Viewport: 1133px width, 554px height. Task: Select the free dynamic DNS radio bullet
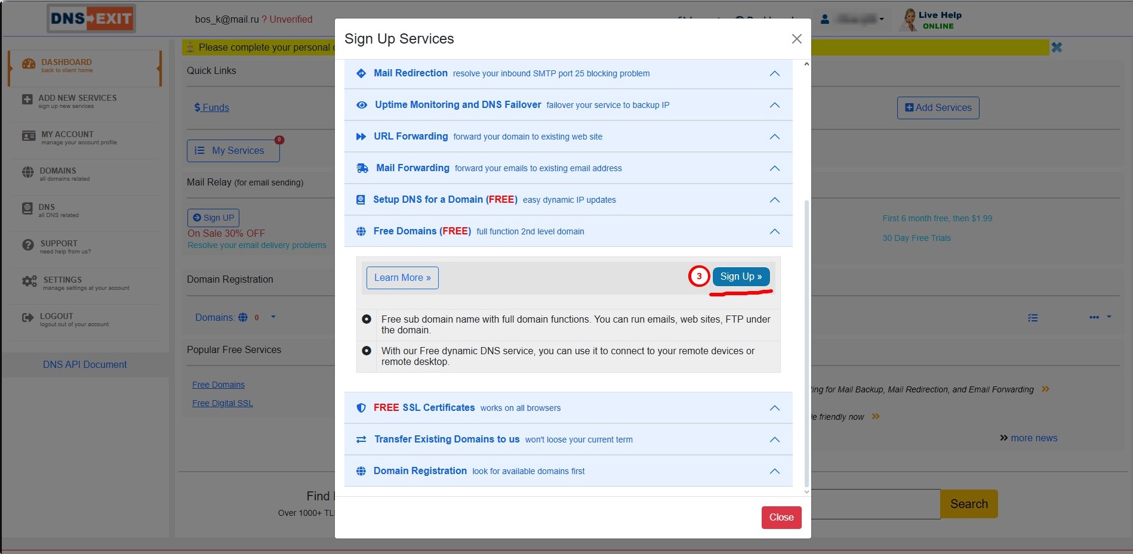click(367, 351)
